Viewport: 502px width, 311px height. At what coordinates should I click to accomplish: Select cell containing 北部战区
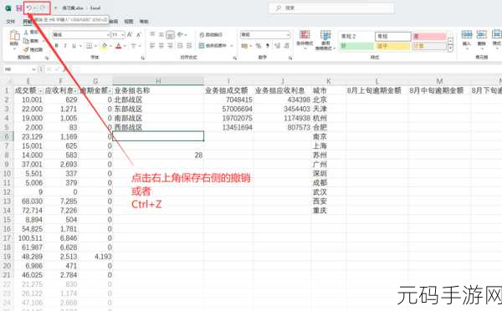click(x=158, y=99)
